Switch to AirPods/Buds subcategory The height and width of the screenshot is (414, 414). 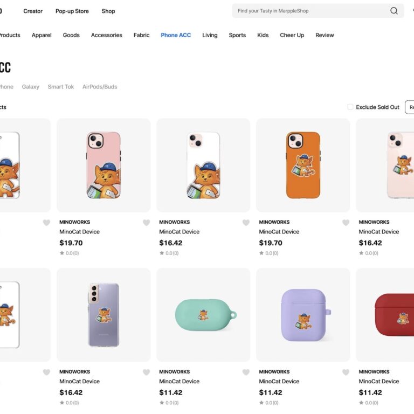[100, 87]
